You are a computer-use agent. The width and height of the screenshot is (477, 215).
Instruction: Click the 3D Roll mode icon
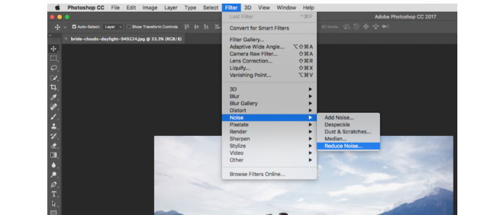click(356, 27)
